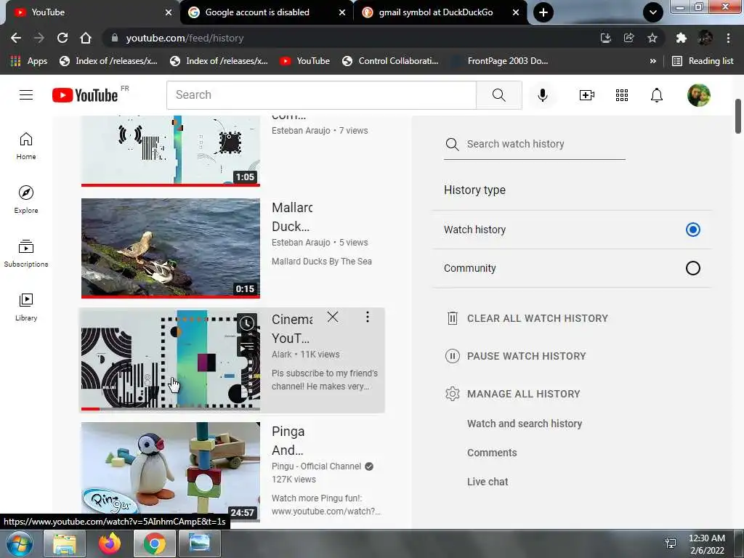
Task: Add the Cinema video to Watch later
Action: tap(247, 323)
